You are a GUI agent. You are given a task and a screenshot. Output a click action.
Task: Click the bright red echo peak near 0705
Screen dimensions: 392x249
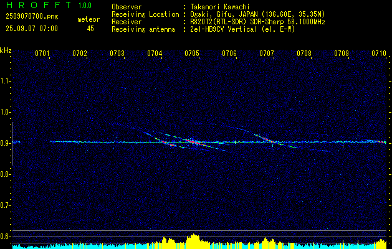[193, 141]
